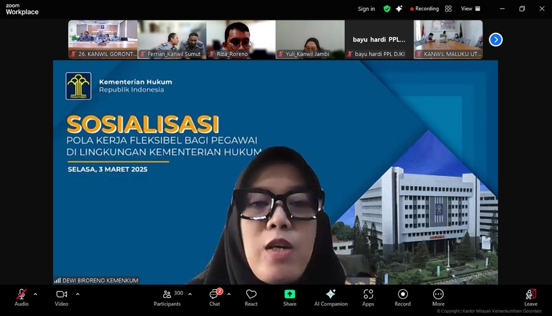The image size is (552, 316).
Task: Open the More options menu
Action: pyautogui.click(x=438, y=297)
